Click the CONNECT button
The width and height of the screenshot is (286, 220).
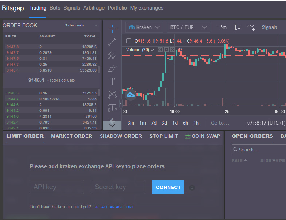point(168,187)
